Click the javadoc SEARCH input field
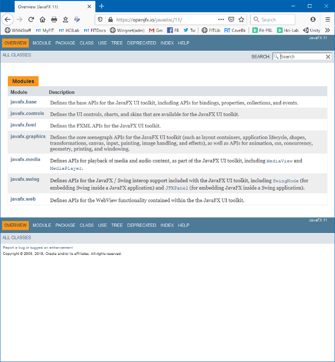 point(302,56)
